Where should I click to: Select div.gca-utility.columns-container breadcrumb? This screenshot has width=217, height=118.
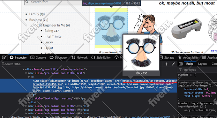(64, 117)
